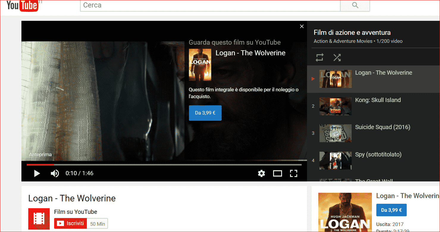Click the video progress bar
440x232 pixels.
164,164
